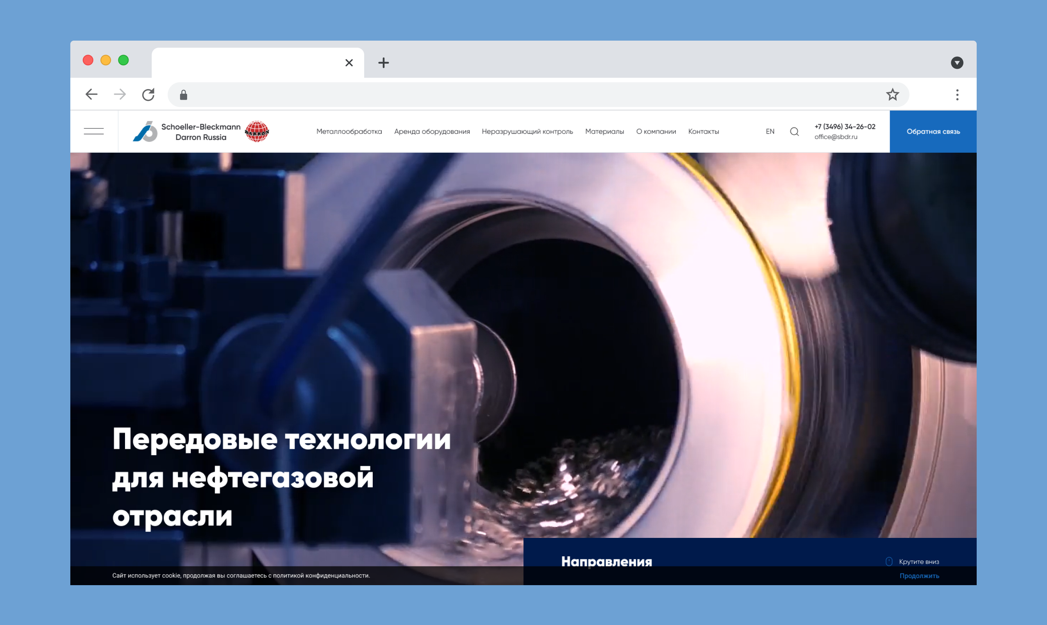Switch site language to EN
Viewport: 1047px width, 625px height.
(x=770, y=131)
